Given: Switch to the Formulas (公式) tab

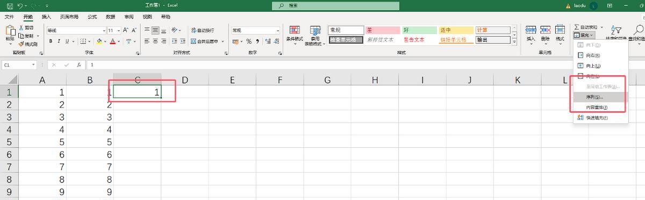Looking at the screenshot, I should (x=92, y=17).
